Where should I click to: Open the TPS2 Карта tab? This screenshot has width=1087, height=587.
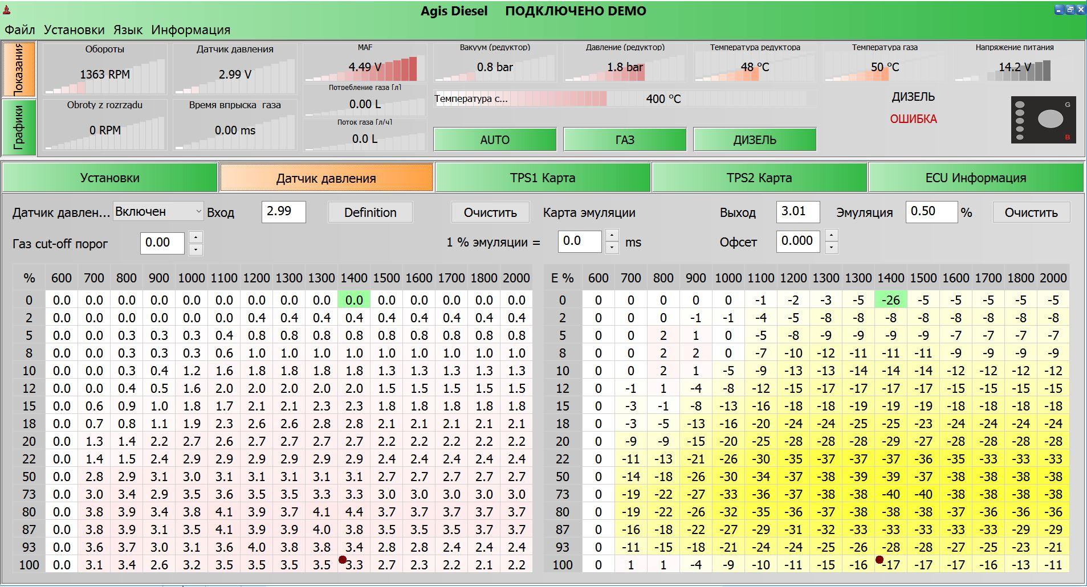759,178
